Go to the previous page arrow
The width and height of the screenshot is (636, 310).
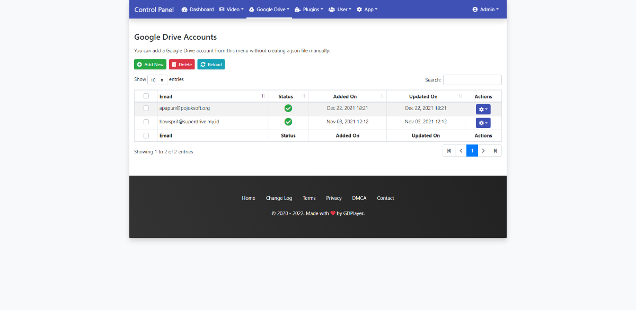(x=461, y=151)
